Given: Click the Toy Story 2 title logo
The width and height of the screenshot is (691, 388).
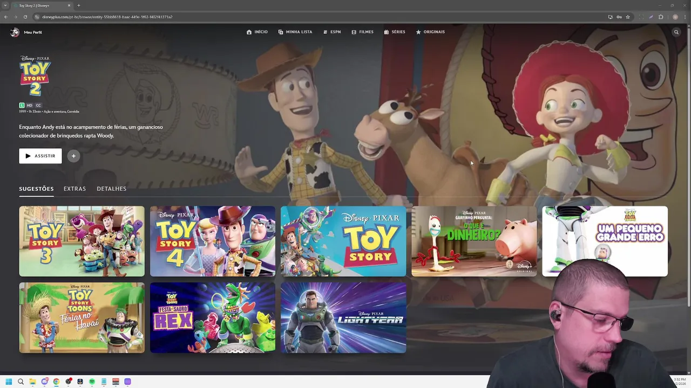Looking at the screenshot, I should click(35, 76).
